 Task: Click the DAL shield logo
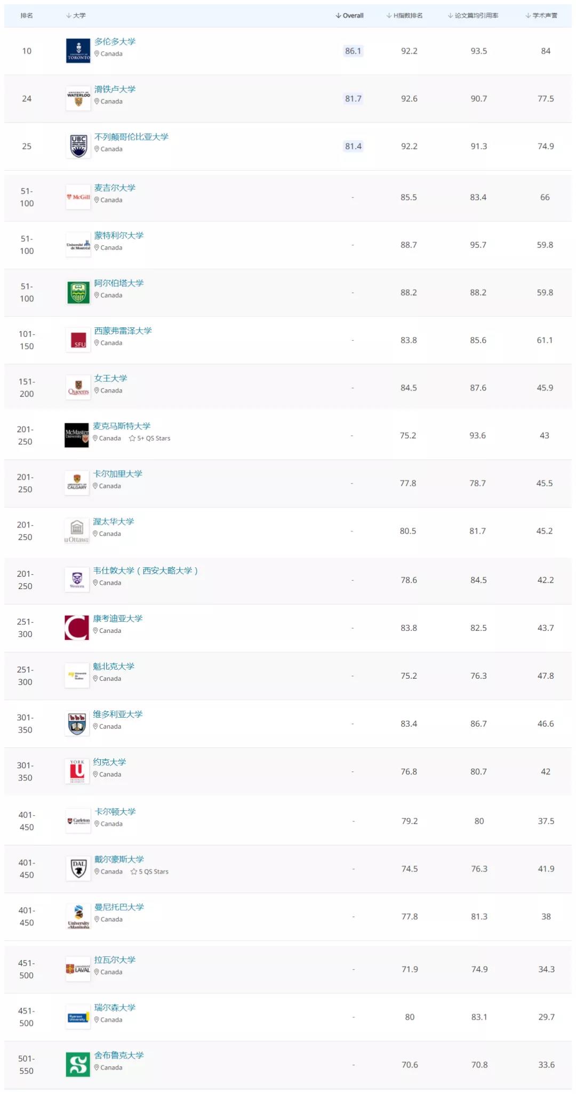78,868
